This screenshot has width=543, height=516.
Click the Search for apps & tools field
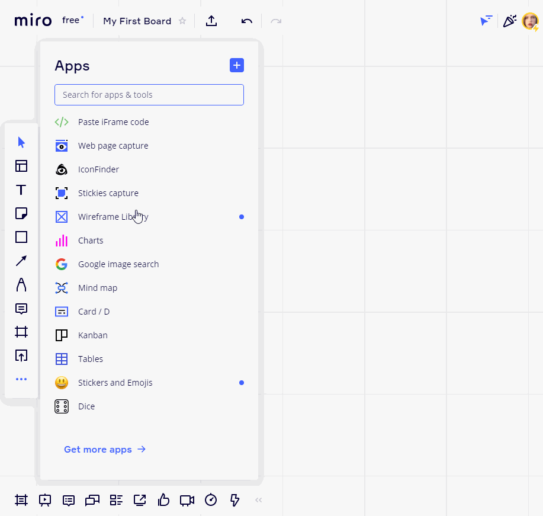149,95
